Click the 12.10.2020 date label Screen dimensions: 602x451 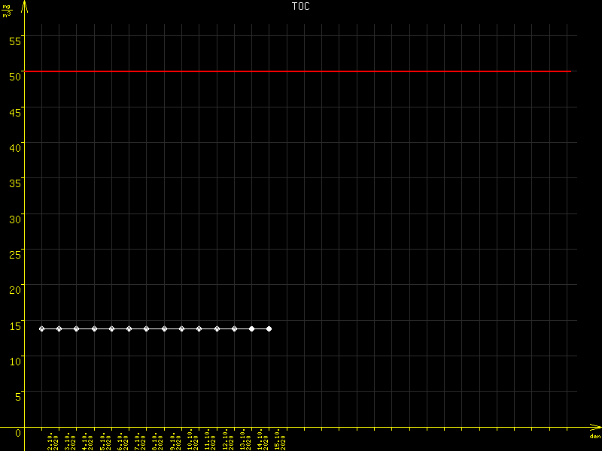[227, 441]
